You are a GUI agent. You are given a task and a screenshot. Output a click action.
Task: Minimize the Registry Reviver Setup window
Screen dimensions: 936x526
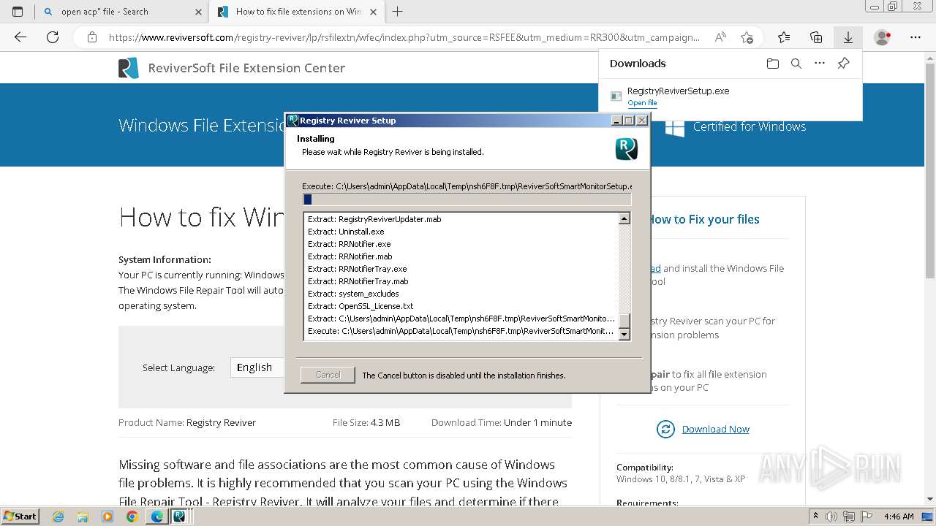pyautogui.click(x=616, y=121)
